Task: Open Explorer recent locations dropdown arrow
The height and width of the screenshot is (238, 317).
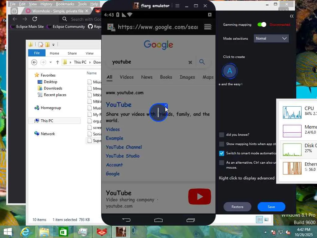Action: tap(50, 62)
